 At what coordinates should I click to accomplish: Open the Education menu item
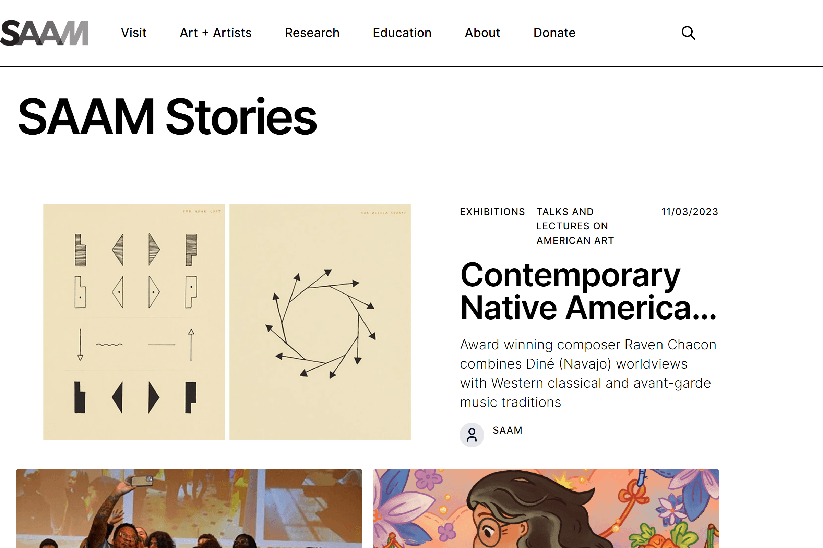click(402, 33)
